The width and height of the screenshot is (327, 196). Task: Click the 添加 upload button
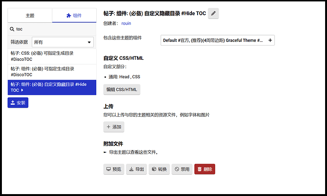pyautogui.click(x=114, y=127)
